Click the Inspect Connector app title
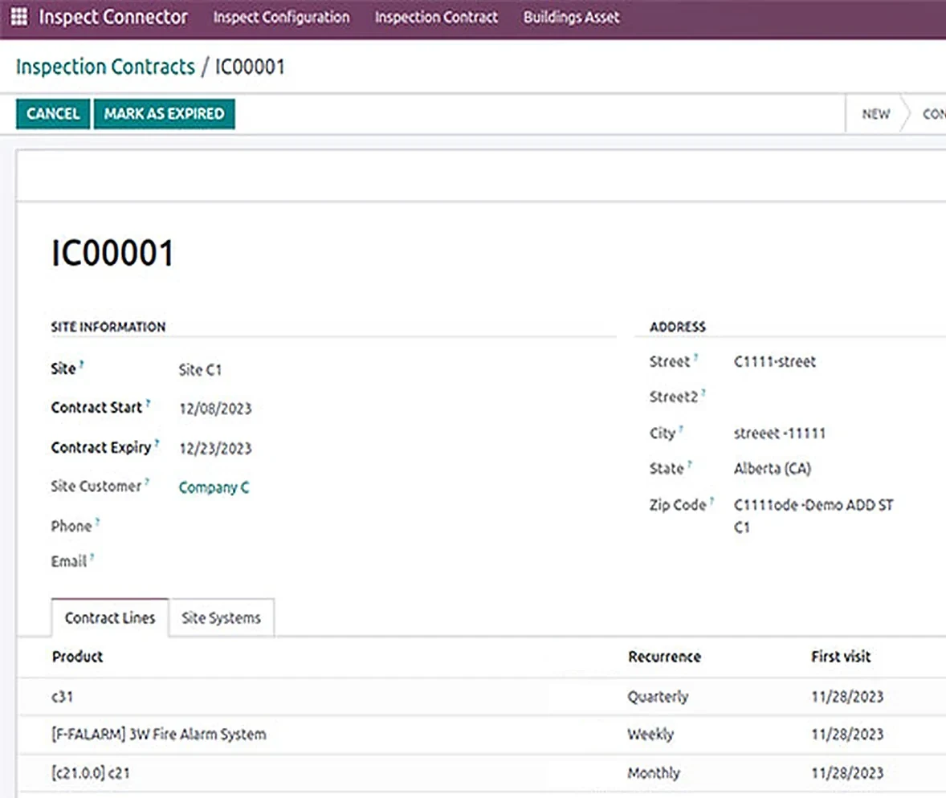 (x=113, y=17)
